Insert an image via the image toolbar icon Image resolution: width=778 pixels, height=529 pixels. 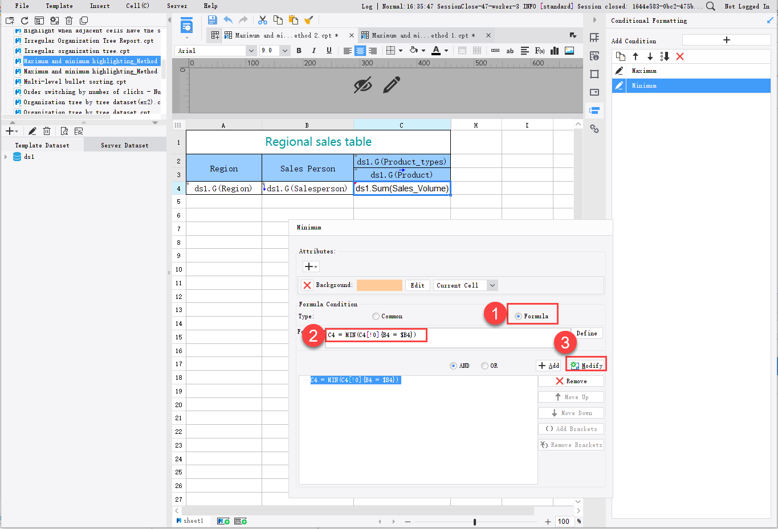click(568, 50)
